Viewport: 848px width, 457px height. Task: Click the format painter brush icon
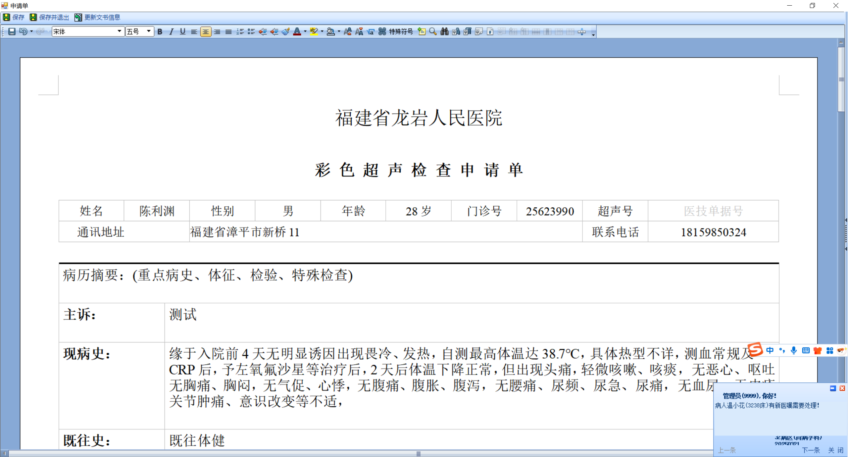coord(285,31)
